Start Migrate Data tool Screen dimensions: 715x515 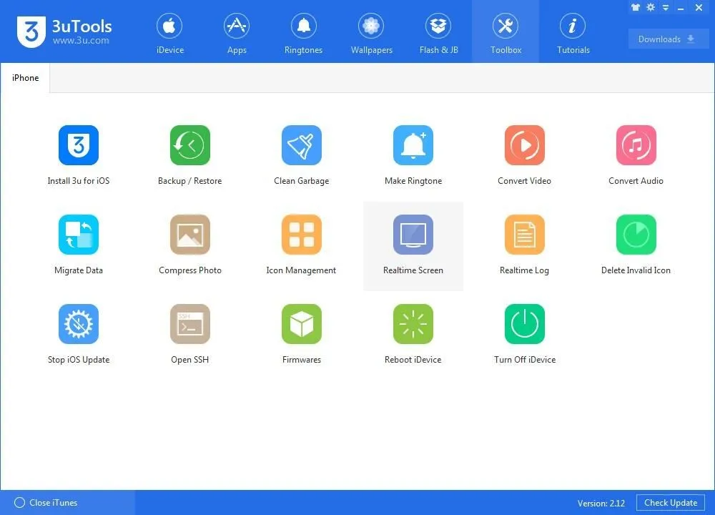(78, 235)
